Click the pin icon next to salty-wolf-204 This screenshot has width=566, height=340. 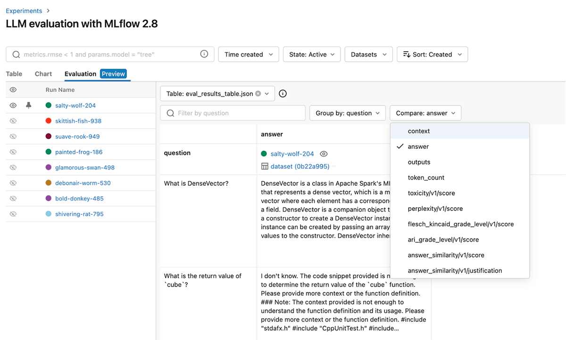click(x=28, y=105)
